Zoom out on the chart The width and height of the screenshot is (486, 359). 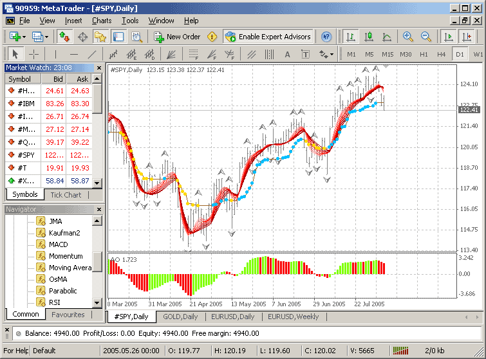coord(425,37)
